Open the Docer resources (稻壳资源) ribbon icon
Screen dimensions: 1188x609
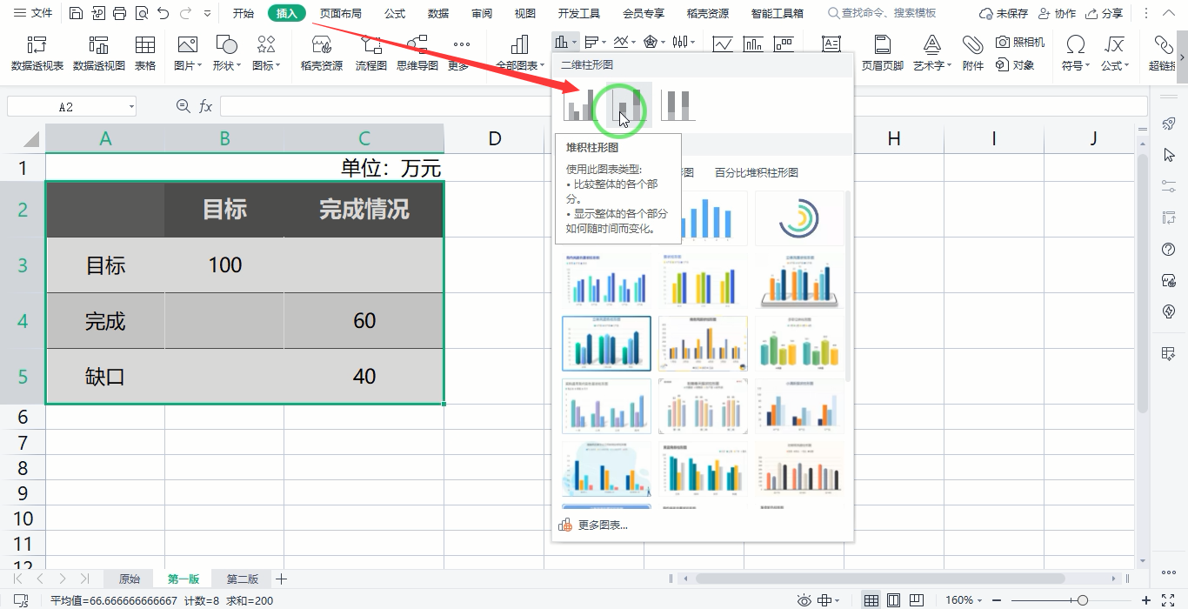[x=322, y=53]
